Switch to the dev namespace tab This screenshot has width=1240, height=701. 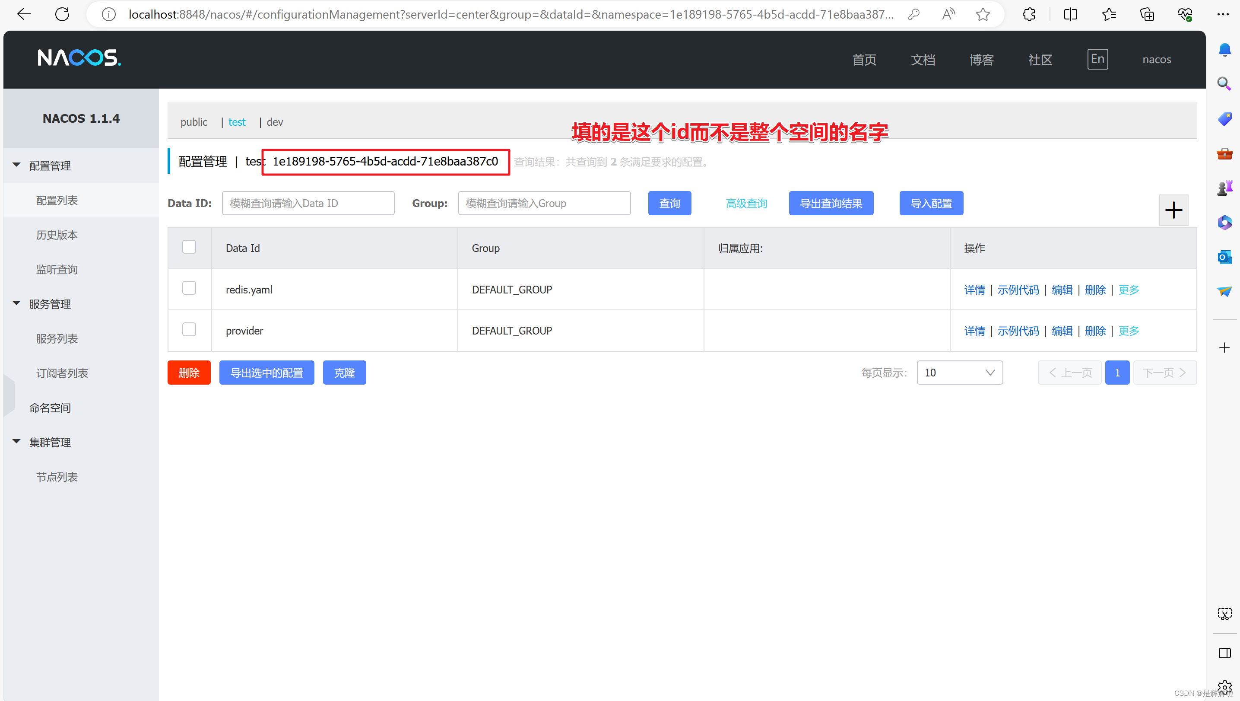point(274,122)
